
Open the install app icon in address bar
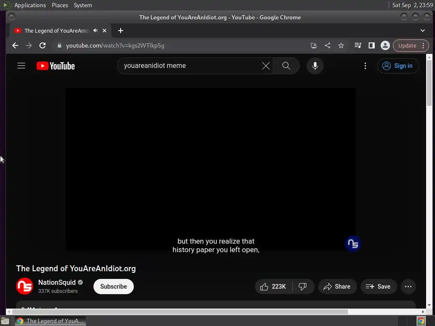tap(314, 45)
